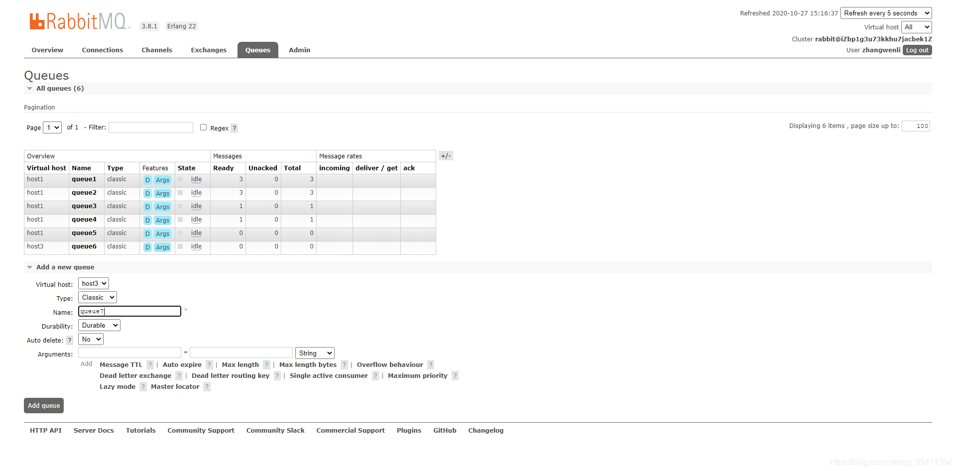Image resolution: width=956 pixels, height=471 pixels.
Task: Add the Message TTL argument
Action: pos(121,365)
